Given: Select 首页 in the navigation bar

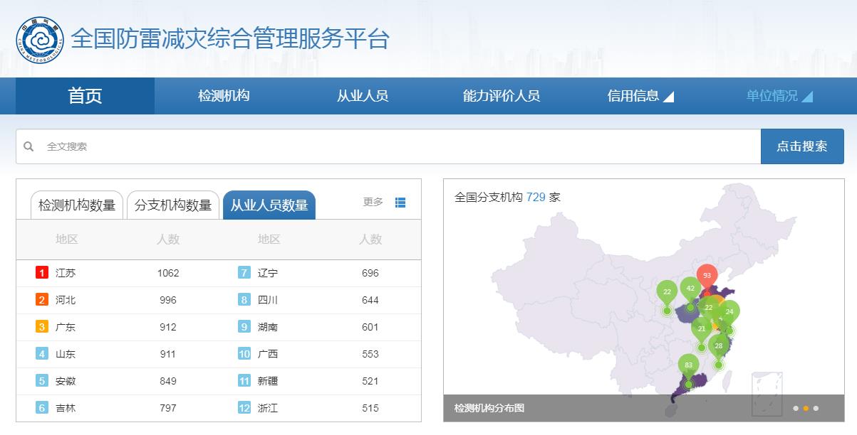Looking at the screenshot, I should (83, 95).
